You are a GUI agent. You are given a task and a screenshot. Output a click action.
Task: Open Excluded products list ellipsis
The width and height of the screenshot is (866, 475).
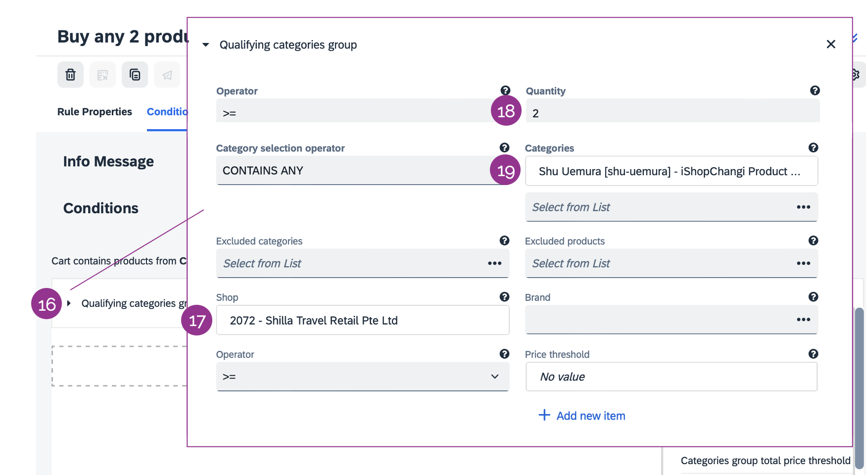(803, 263)
